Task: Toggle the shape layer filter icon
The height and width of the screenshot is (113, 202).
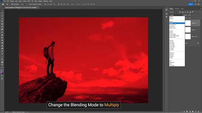Action: click(x=188, y=12)
